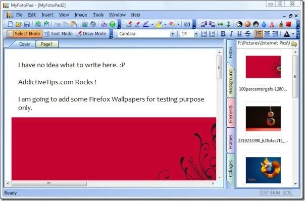Expand the font color dropdown arrow
305x201 pixels.
(293, 34)
